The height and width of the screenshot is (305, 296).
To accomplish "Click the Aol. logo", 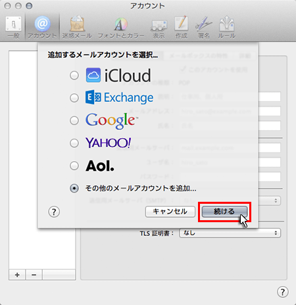I will (100, 166).
